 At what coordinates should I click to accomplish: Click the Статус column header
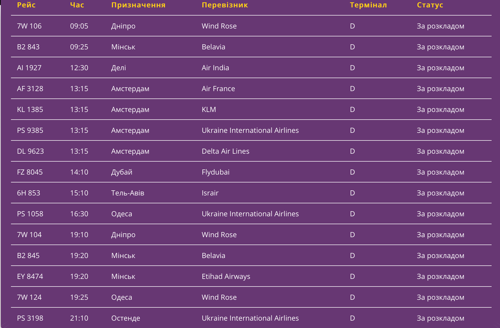point(430,5)
